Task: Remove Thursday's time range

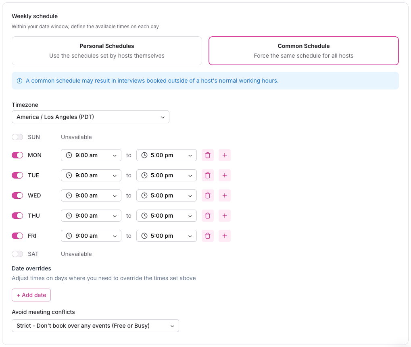Action: click(208, 216)
